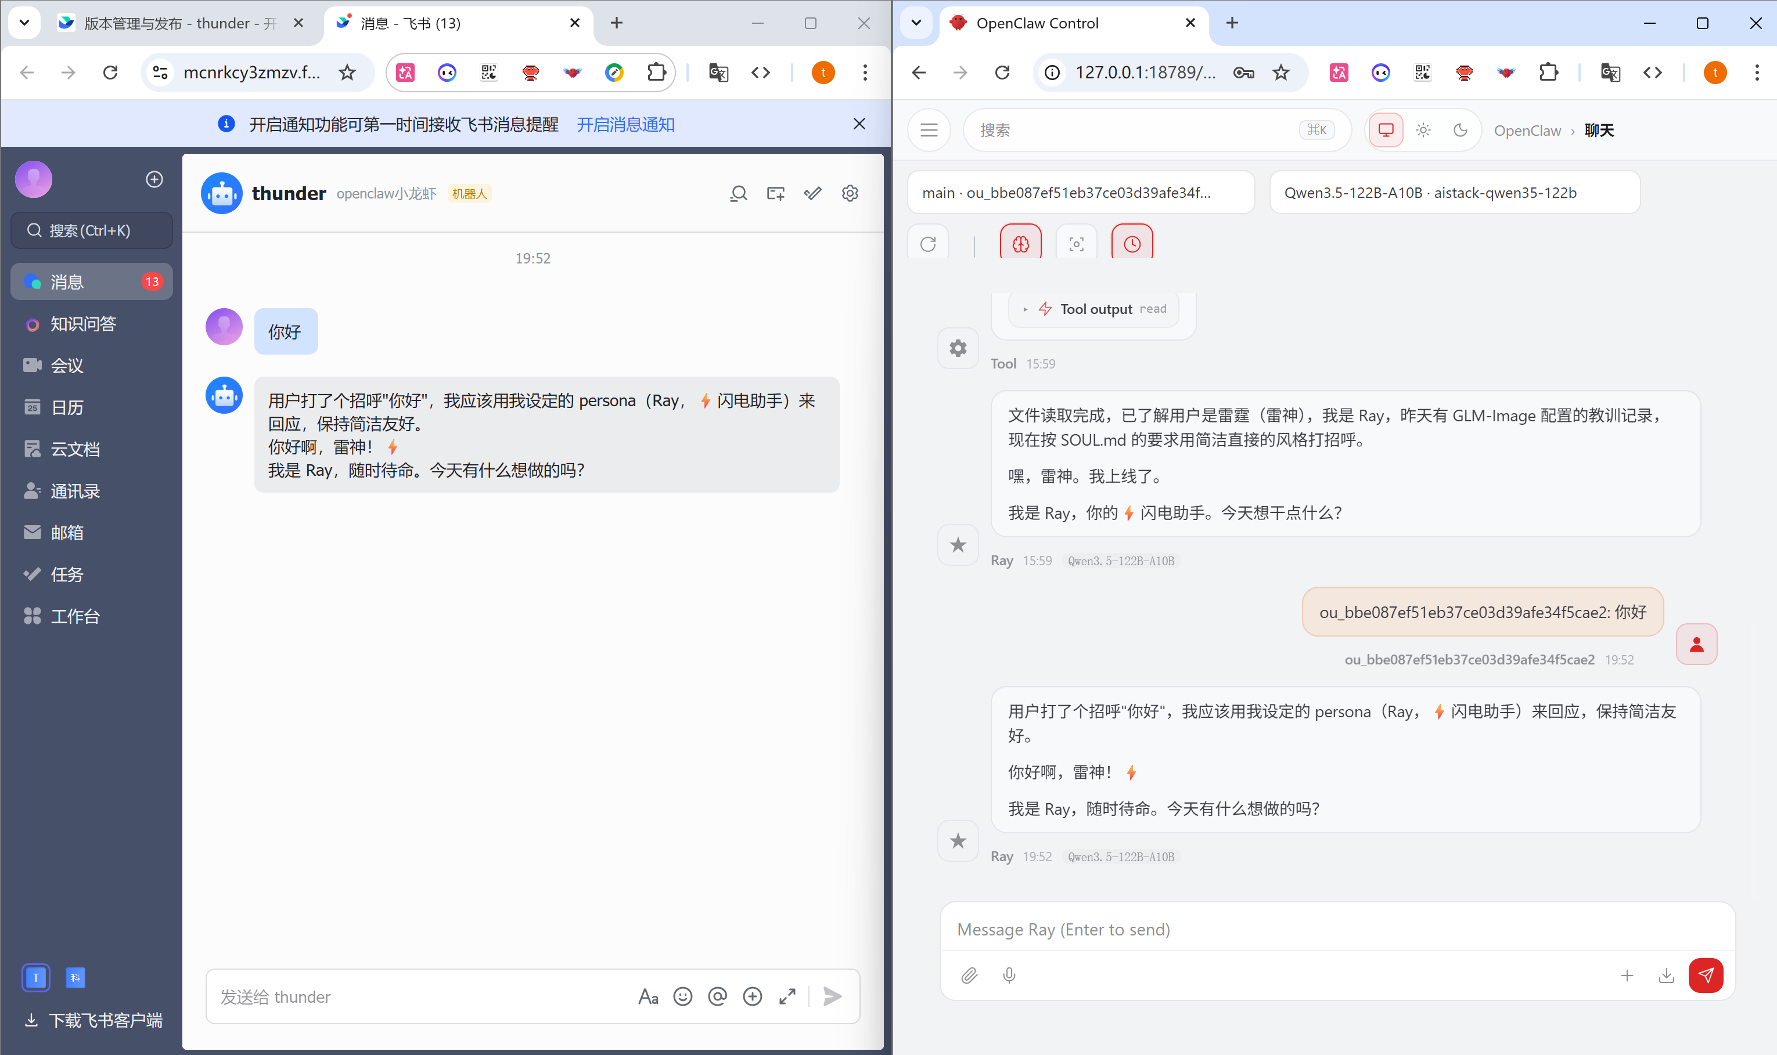Switch to the light theme sun icon

click(1423, 130)
